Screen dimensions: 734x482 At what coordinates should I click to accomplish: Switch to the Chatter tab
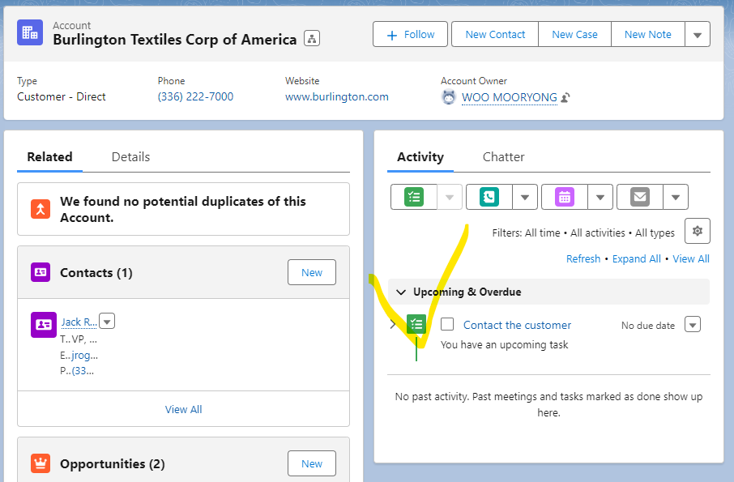(x=504, y=157)
